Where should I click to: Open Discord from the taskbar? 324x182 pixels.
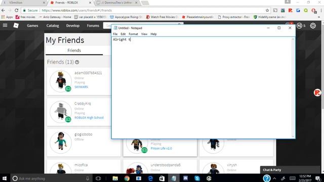[x=185, y=178]
